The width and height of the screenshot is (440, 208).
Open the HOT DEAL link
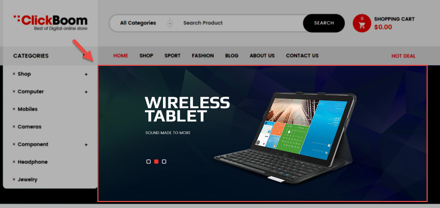404,56
